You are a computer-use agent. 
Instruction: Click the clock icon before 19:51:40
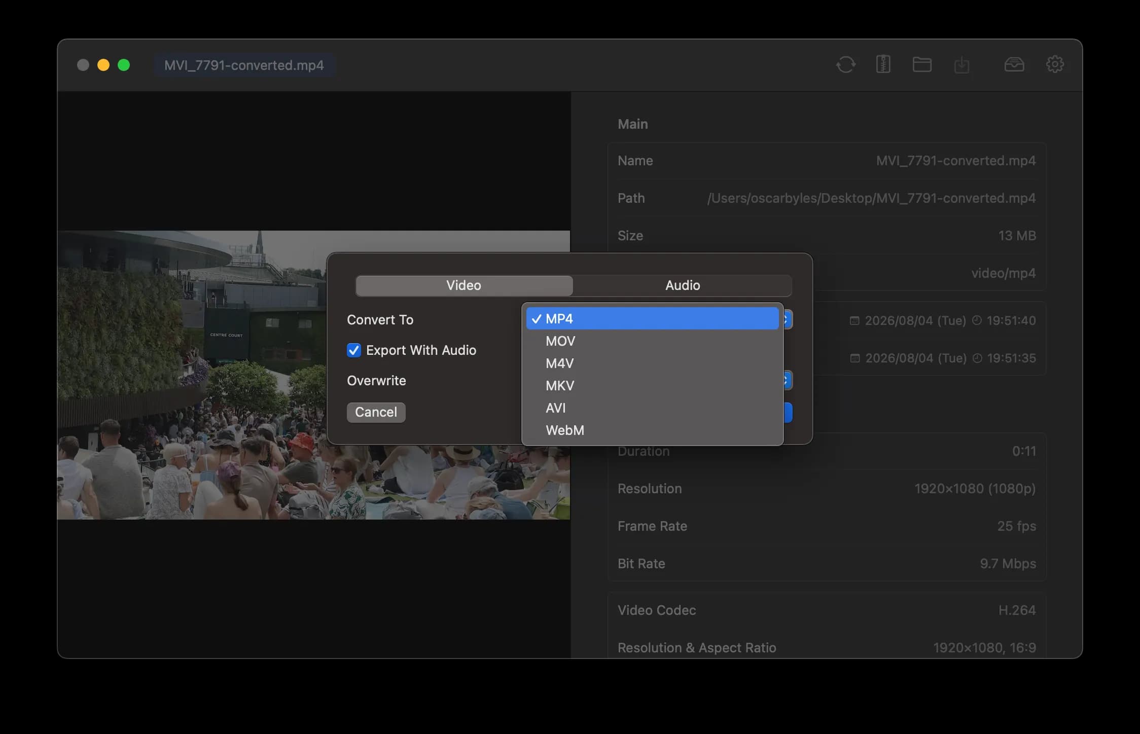(x=977, y=320)
